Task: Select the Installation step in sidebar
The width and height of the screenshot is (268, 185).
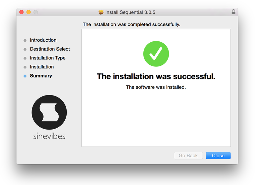Action: pos(42,67)
